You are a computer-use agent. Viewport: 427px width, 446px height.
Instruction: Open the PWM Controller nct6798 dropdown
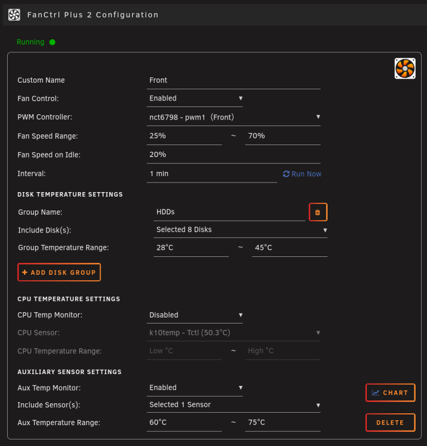pos(233,117)
